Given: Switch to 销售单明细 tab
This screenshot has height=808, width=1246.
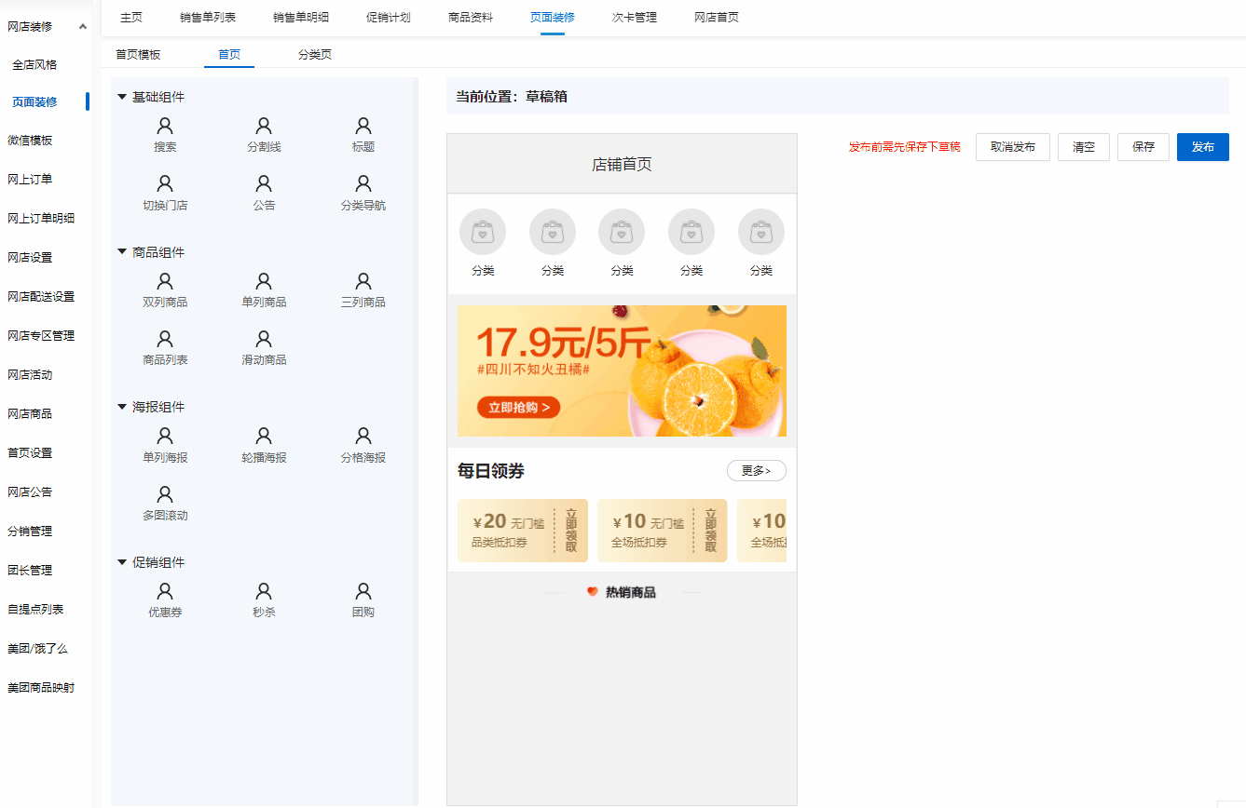Looking at the screenshot, I should (x=301, y=18).
